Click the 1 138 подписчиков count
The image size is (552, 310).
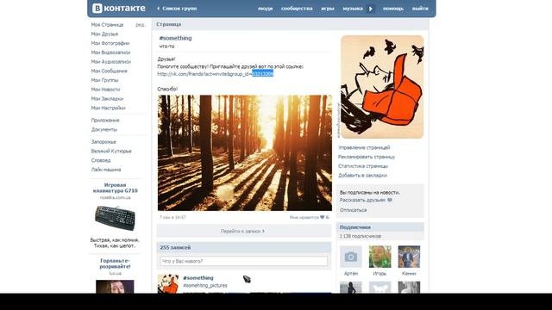coord(361,236)
